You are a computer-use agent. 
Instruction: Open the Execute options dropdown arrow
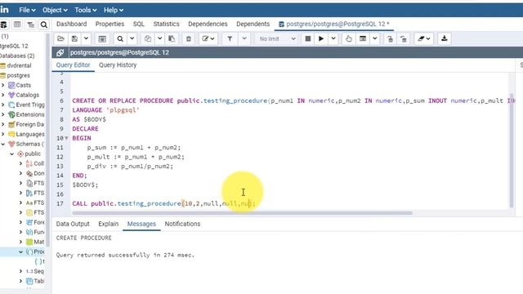tap(333, 38)
